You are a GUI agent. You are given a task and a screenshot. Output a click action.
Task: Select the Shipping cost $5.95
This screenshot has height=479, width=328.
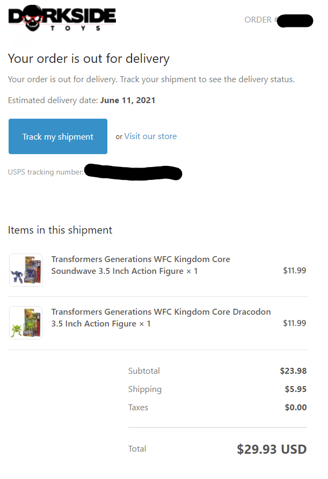coord(296,389)
